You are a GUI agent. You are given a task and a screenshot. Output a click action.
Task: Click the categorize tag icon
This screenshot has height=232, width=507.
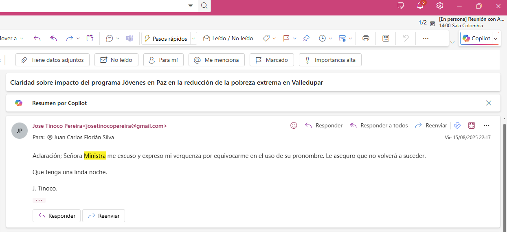point(266,38)
